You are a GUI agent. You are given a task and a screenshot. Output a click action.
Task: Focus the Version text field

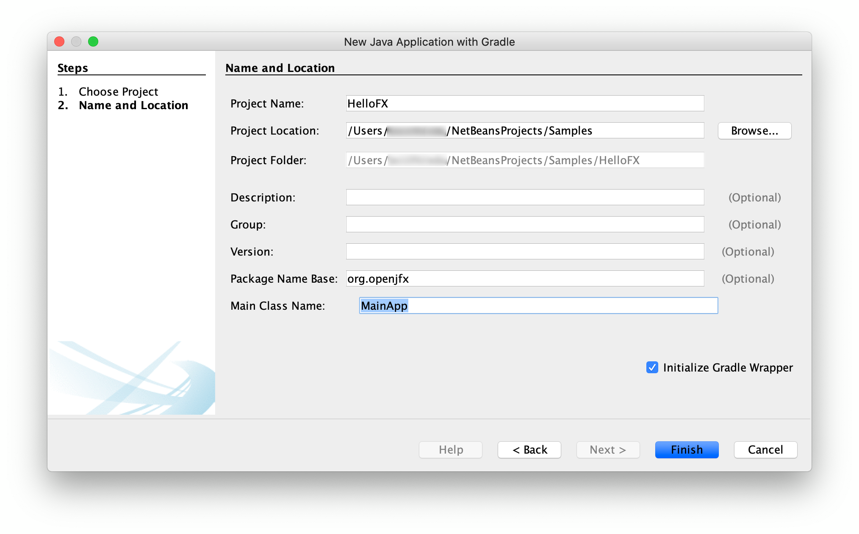(x=524, y=252)
